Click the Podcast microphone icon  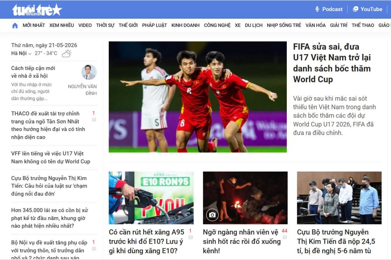317,9
